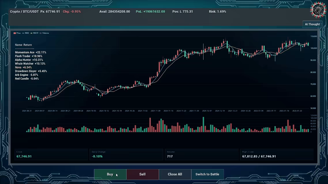Select Momentum Ace +22.11% leaderboard row
Viewport: 328px width, 184px height.
point(31,52)
